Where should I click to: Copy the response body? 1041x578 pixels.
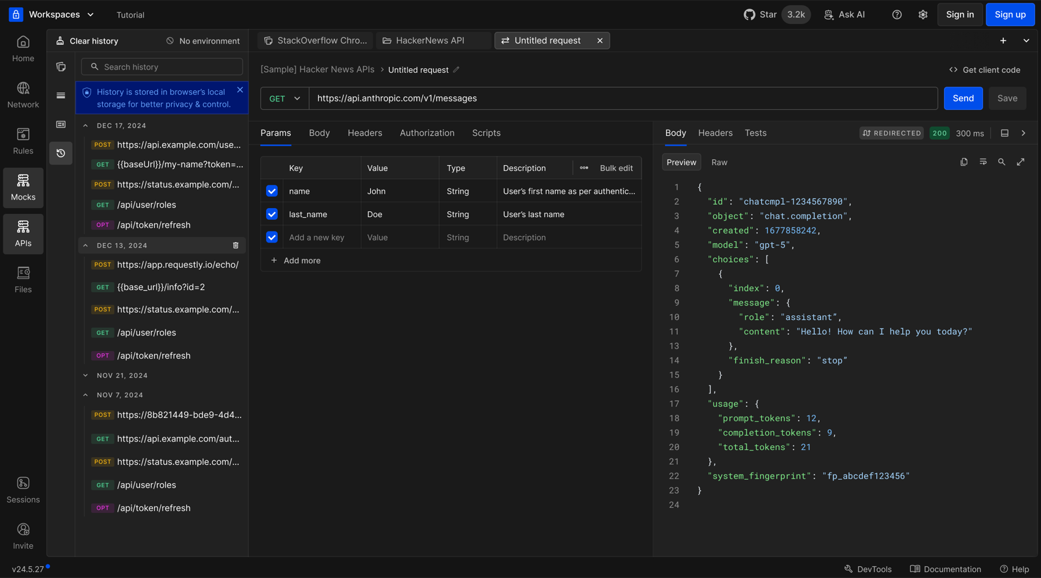click(x=964, y=162)
